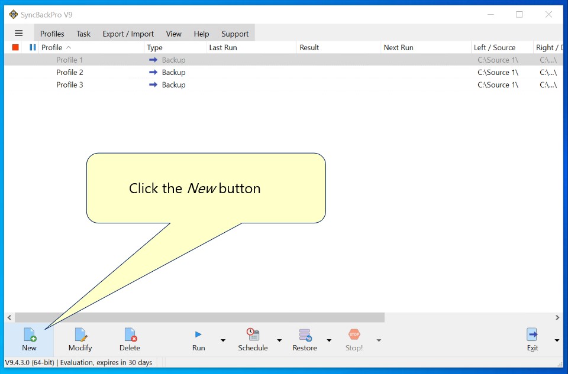Viewport: 568px width, 374px height.
Task: Expand the Run dropdown arrow
Action: click(223, 340)
